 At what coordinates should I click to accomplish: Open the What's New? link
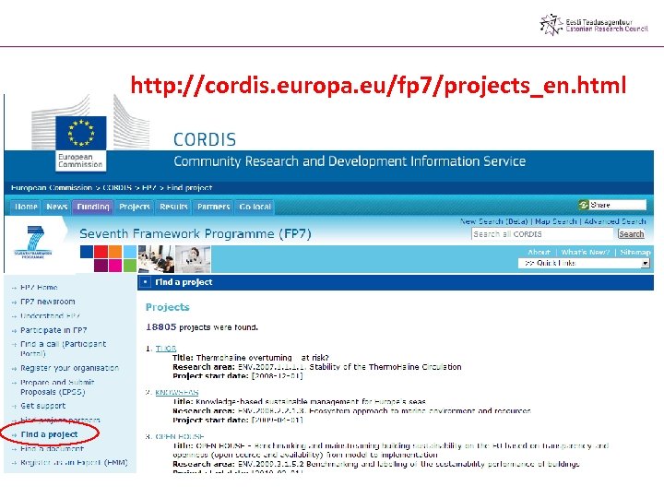586,253
